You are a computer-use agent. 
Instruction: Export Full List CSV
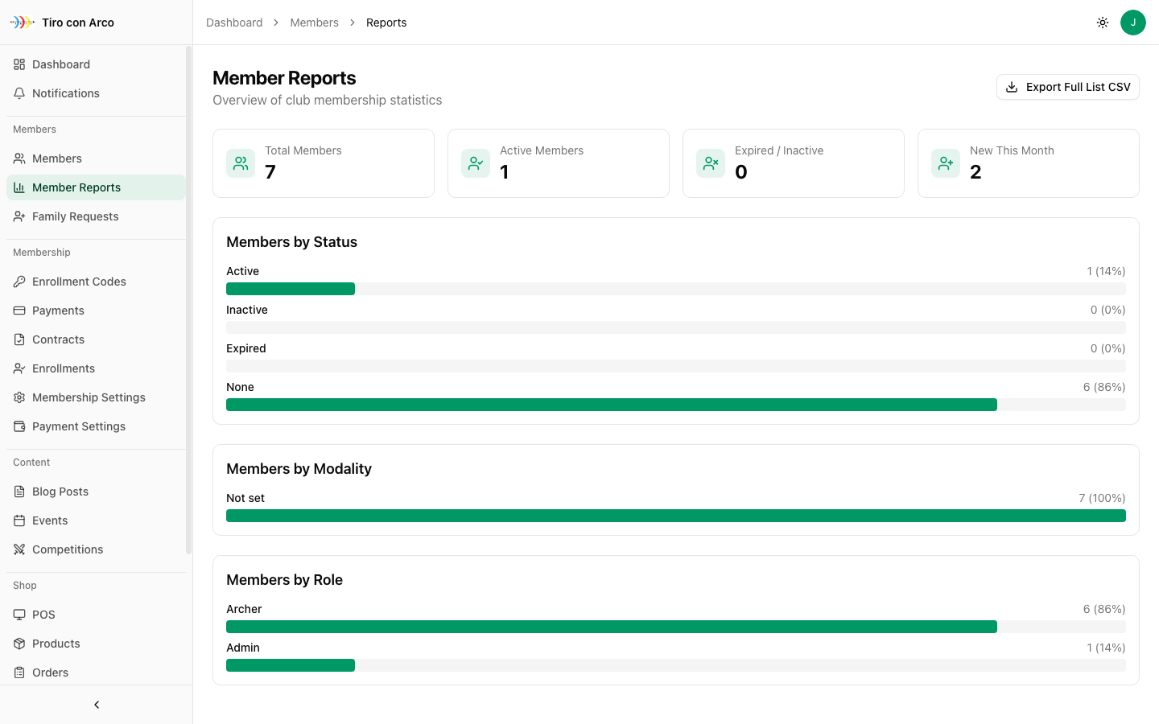coord(1067,86)
